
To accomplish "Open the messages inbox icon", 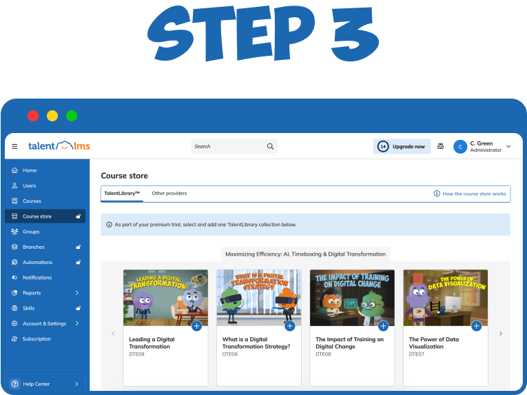I will pos(441,146).
